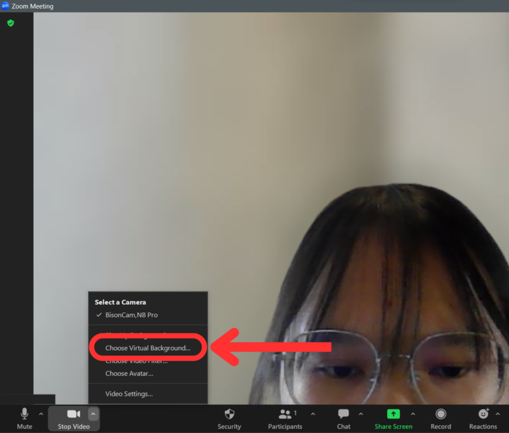Open the video options chevron next to Stop Video

[93, 414]
